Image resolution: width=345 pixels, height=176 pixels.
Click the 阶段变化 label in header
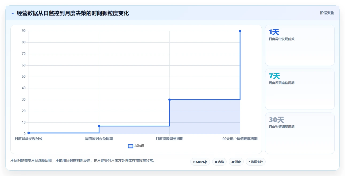[327, 13]
